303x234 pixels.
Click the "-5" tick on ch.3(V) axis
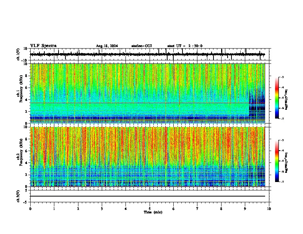pos(26,202)
